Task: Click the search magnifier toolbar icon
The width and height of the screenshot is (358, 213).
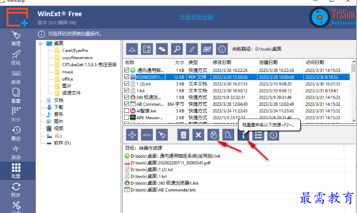Action: click(x=177, y=49)
